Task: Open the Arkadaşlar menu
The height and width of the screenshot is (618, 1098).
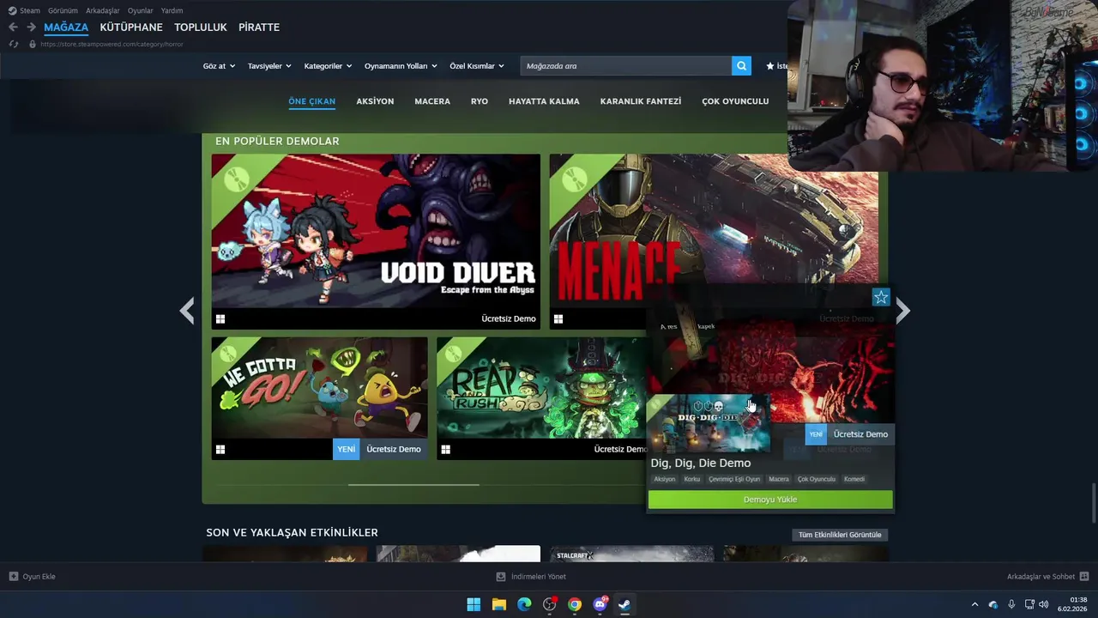Action: [103, 11]
